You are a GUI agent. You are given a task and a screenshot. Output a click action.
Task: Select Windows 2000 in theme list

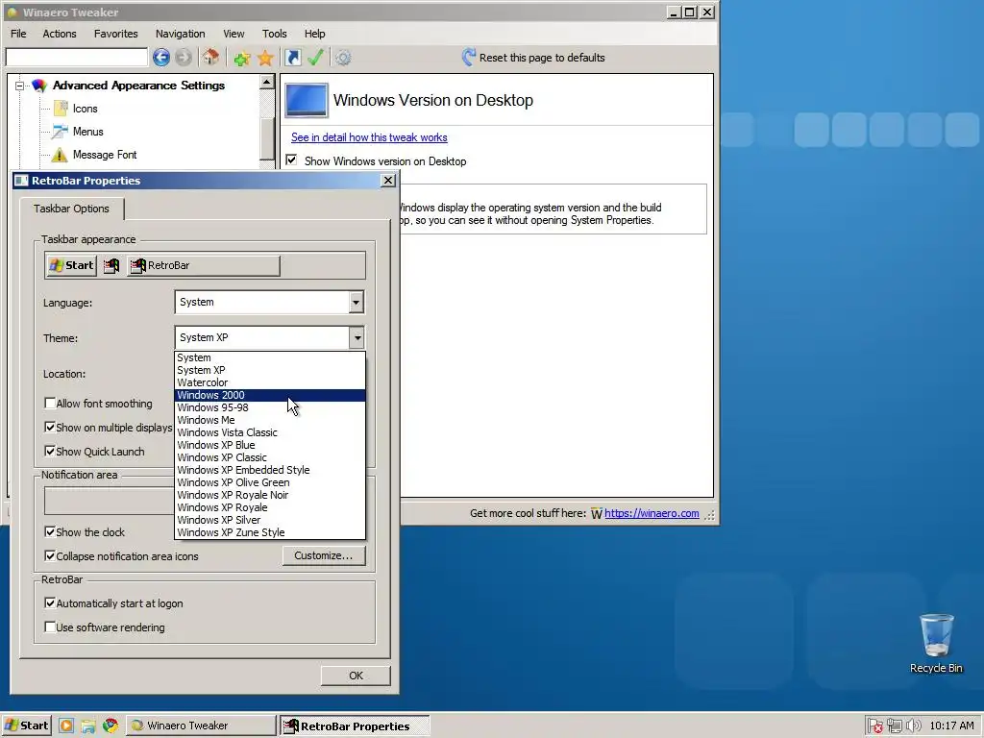coord(270,395)
